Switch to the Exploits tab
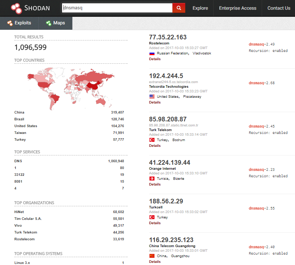 pyautogui.click(x=19, y=23)
